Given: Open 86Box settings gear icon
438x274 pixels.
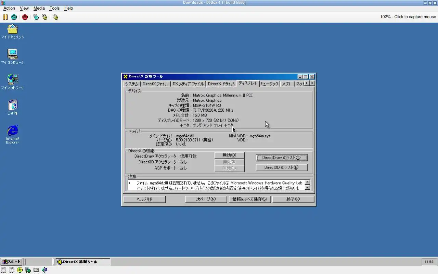Looking at the screenshot, I should click(x=55, y=17).
